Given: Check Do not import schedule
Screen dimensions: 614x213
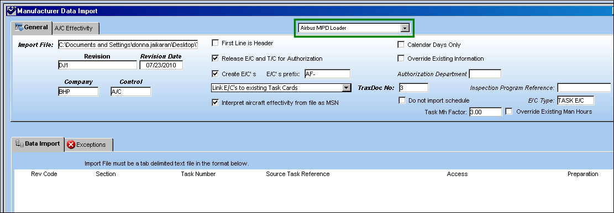Looking at the screenshot, I should point(402,100).
